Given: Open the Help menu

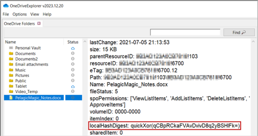Looking at the screenshot, I should (x=47, y=14).
